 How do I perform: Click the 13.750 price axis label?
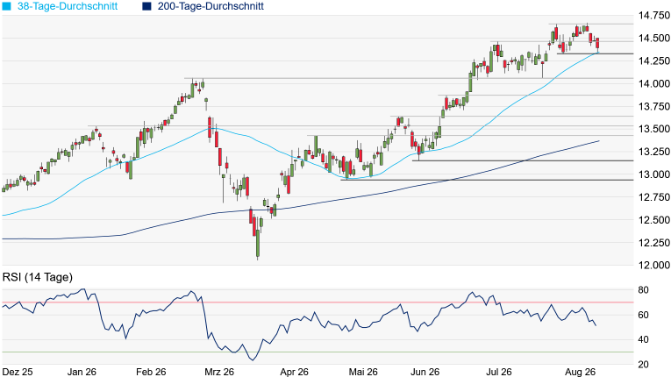click(653, 107)
